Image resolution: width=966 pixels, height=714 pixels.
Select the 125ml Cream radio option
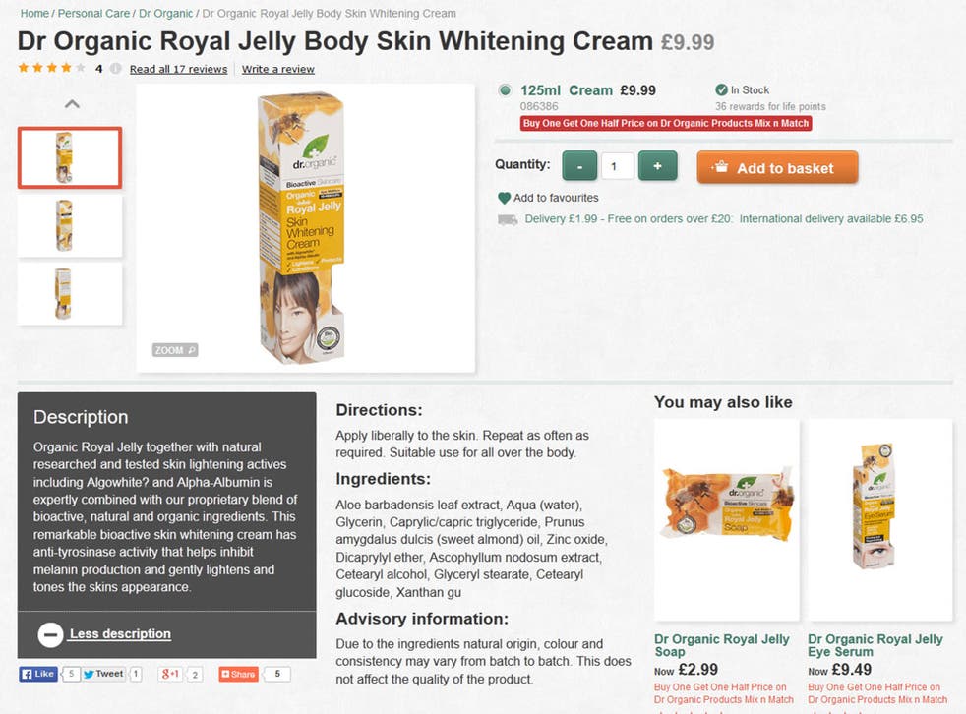505,90
